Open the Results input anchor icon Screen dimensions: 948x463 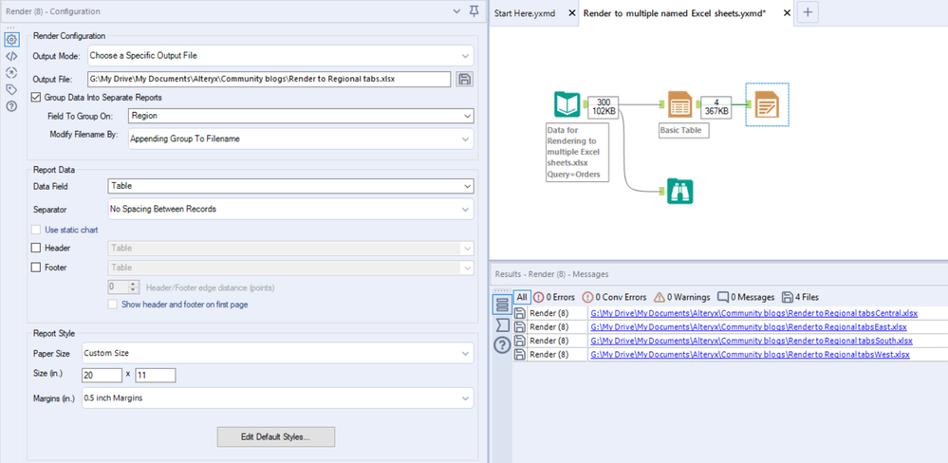tap(502, 325)
